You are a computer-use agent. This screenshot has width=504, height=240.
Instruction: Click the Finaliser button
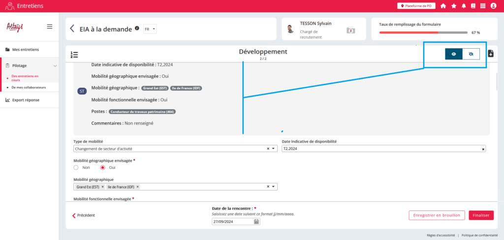tap(481, 215)
